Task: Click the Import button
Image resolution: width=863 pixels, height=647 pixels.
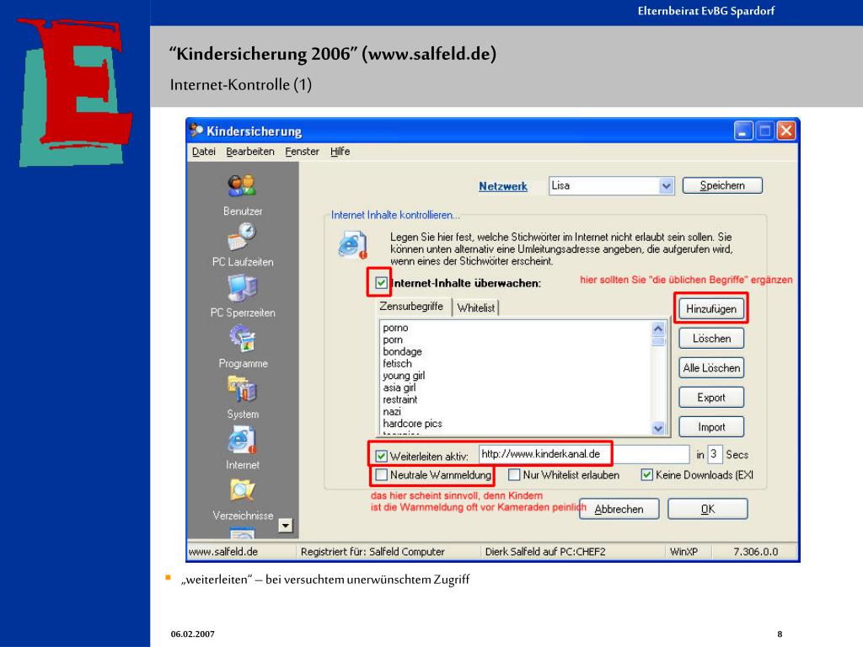Action: [x=711, y=427]
